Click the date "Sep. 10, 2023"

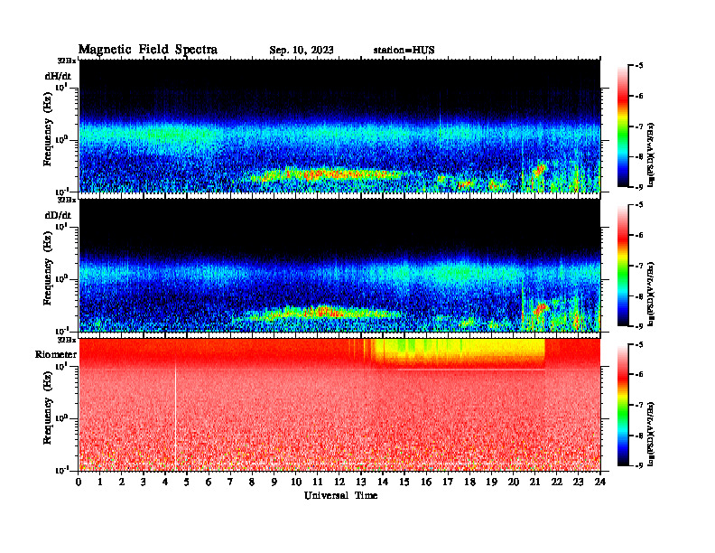point(301,51)
